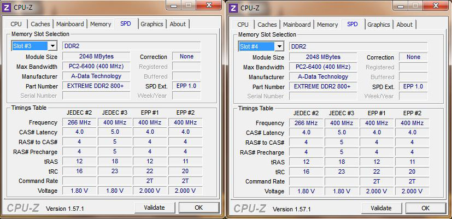The image size is (452, 219).
Task: Click the 266 MHz JEDEC #2 frequency in right window
Action: [x=306, y=123]
